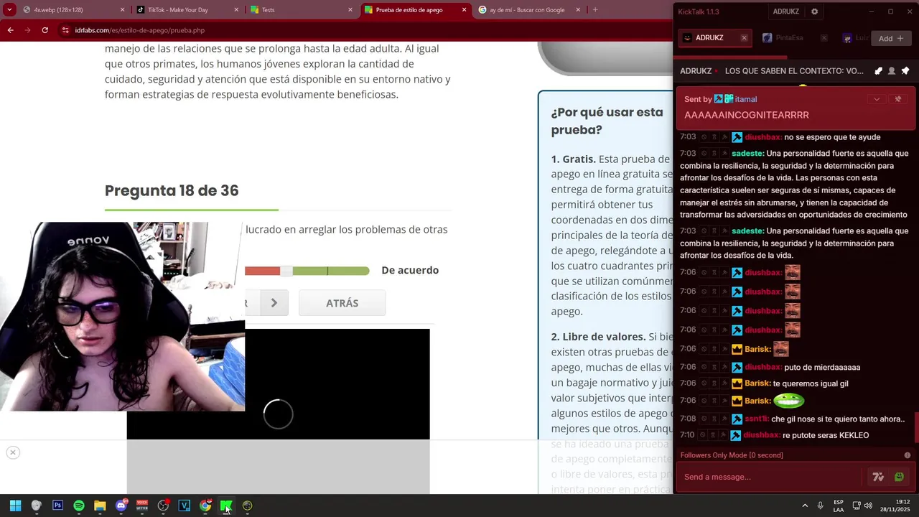
Task: Open the 7TV emote picker
Action: tap(878, 477)
